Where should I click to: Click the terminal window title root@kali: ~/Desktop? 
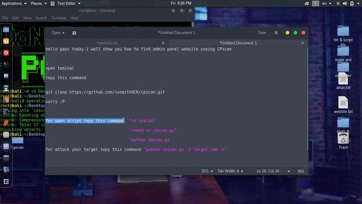tap(97, 11)
